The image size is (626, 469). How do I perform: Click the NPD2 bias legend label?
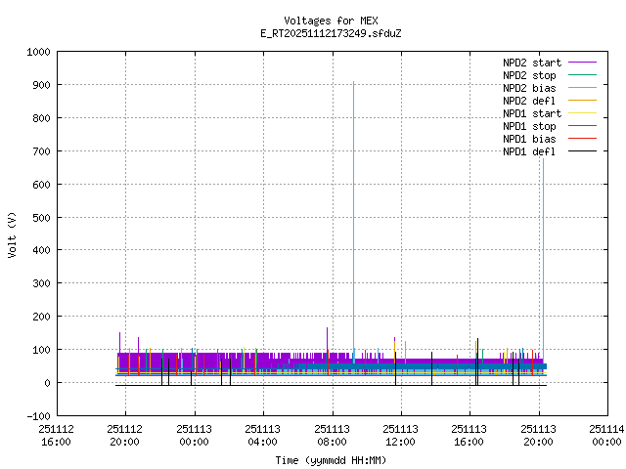(x=529, y=88)
